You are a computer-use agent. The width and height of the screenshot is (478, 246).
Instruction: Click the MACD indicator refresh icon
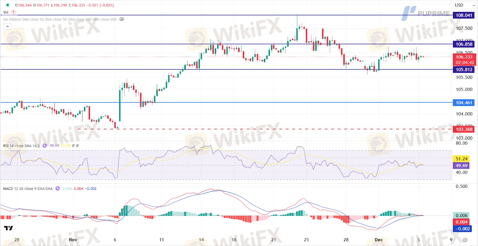tap(58, 189)
